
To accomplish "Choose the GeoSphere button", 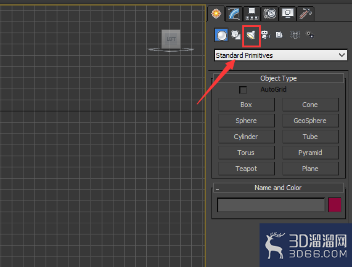I will pyautogui.click(x=311, y=121).
